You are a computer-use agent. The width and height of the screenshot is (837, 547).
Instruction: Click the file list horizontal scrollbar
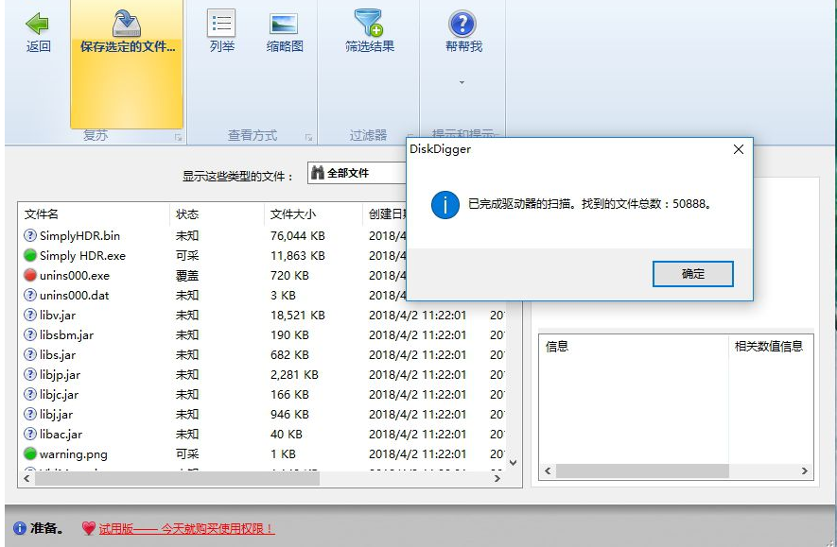[177, 479]
